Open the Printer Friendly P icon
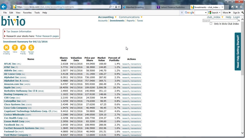 [x=23, y=48]
